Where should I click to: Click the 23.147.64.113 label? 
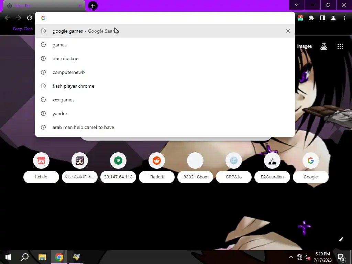click(x=118, y=177)
